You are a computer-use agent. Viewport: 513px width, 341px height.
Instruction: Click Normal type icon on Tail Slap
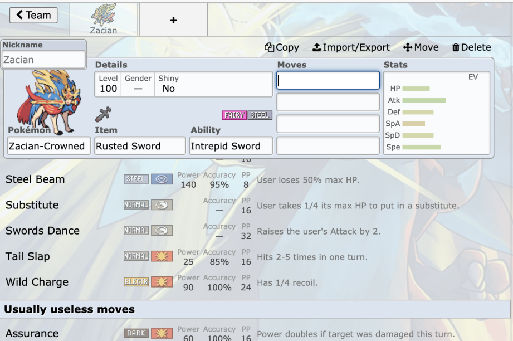point(136,256)
